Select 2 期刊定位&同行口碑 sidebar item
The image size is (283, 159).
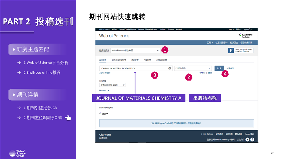pos(43,118)
